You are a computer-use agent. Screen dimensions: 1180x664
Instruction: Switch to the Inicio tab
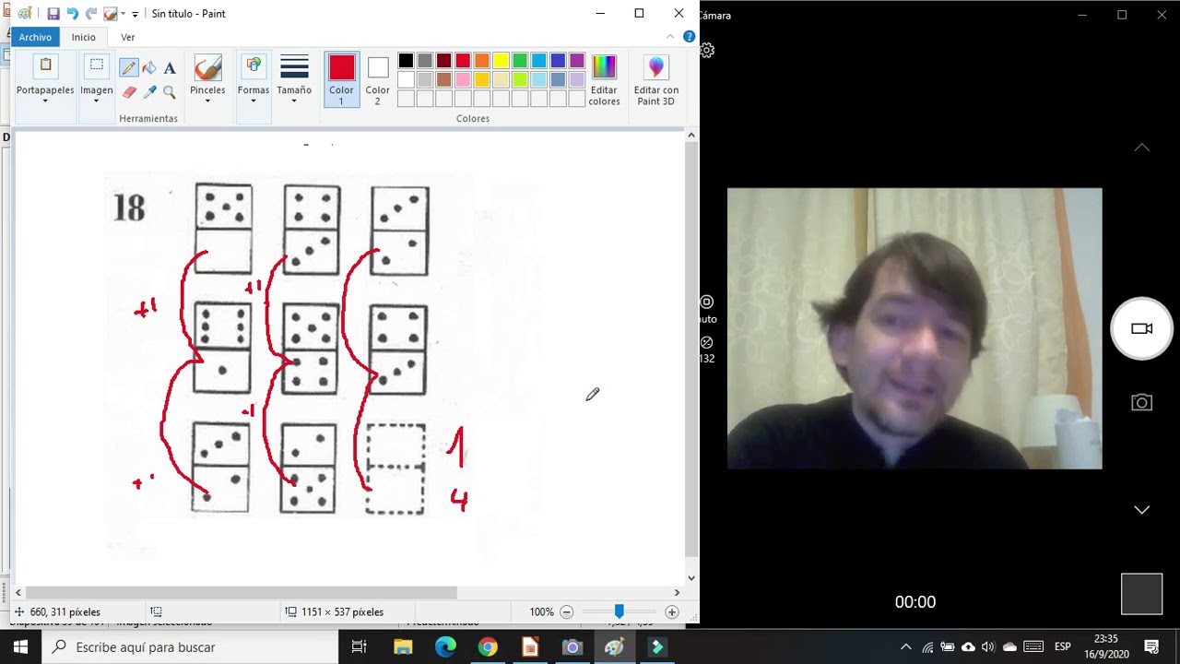[84, 37]
